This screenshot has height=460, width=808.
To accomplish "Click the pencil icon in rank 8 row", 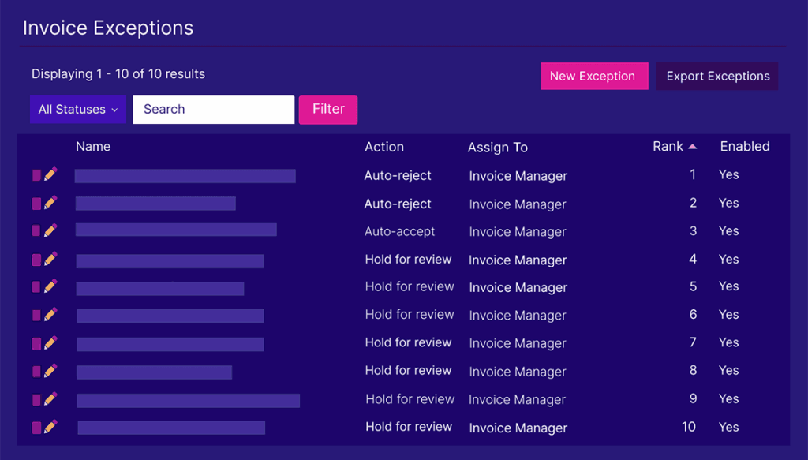I will pos(50,371).
